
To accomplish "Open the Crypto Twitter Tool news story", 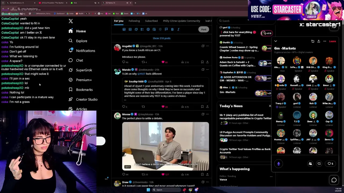I will [246, 153].
